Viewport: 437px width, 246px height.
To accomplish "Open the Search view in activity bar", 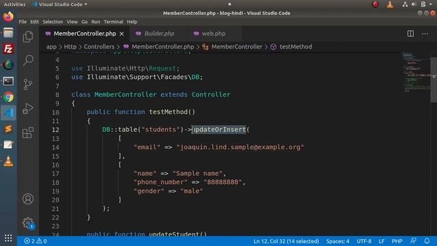I will (28, 60).
